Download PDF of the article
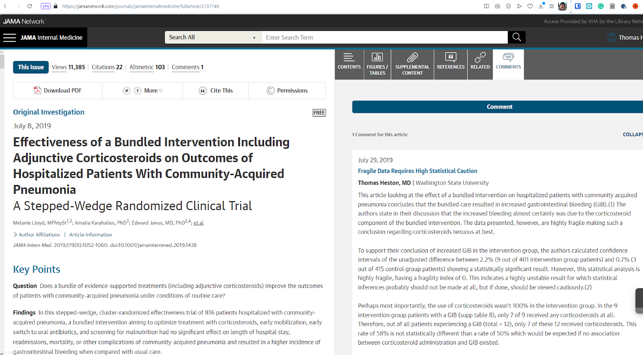643x355 pixels. click(58, 91)
